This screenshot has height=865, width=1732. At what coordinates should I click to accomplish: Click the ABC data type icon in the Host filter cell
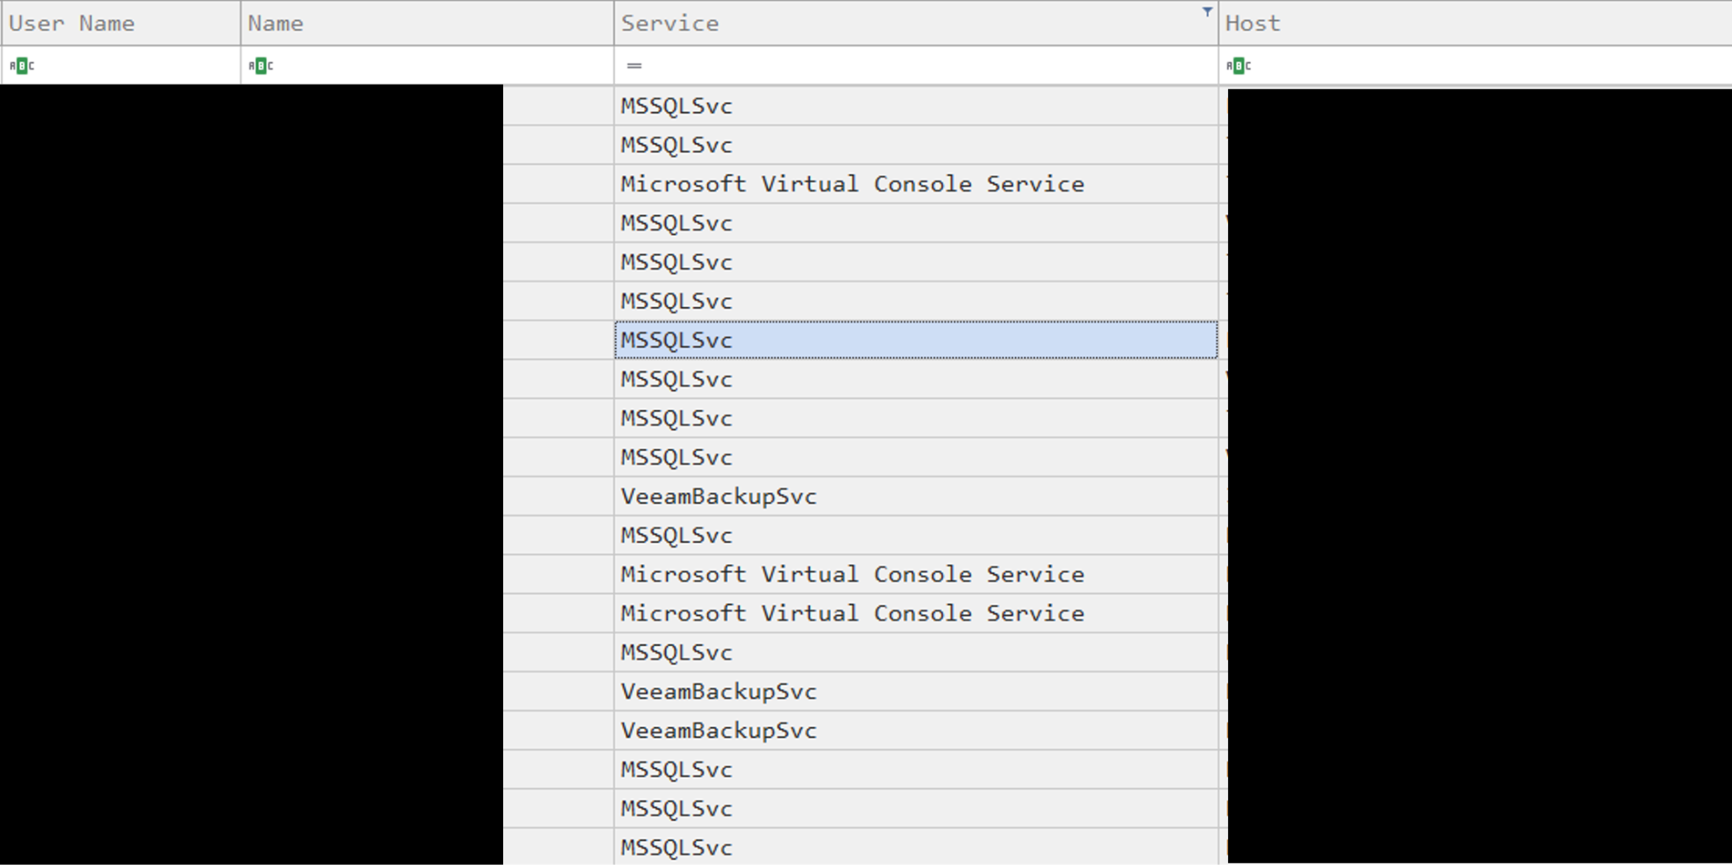coord(1239,64)
